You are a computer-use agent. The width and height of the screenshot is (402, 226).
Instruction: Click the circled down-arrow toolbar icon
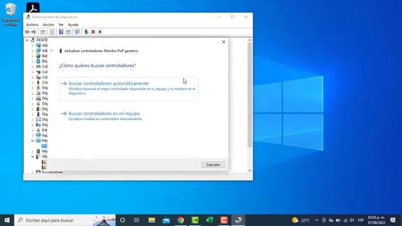(x=100, y=32)
